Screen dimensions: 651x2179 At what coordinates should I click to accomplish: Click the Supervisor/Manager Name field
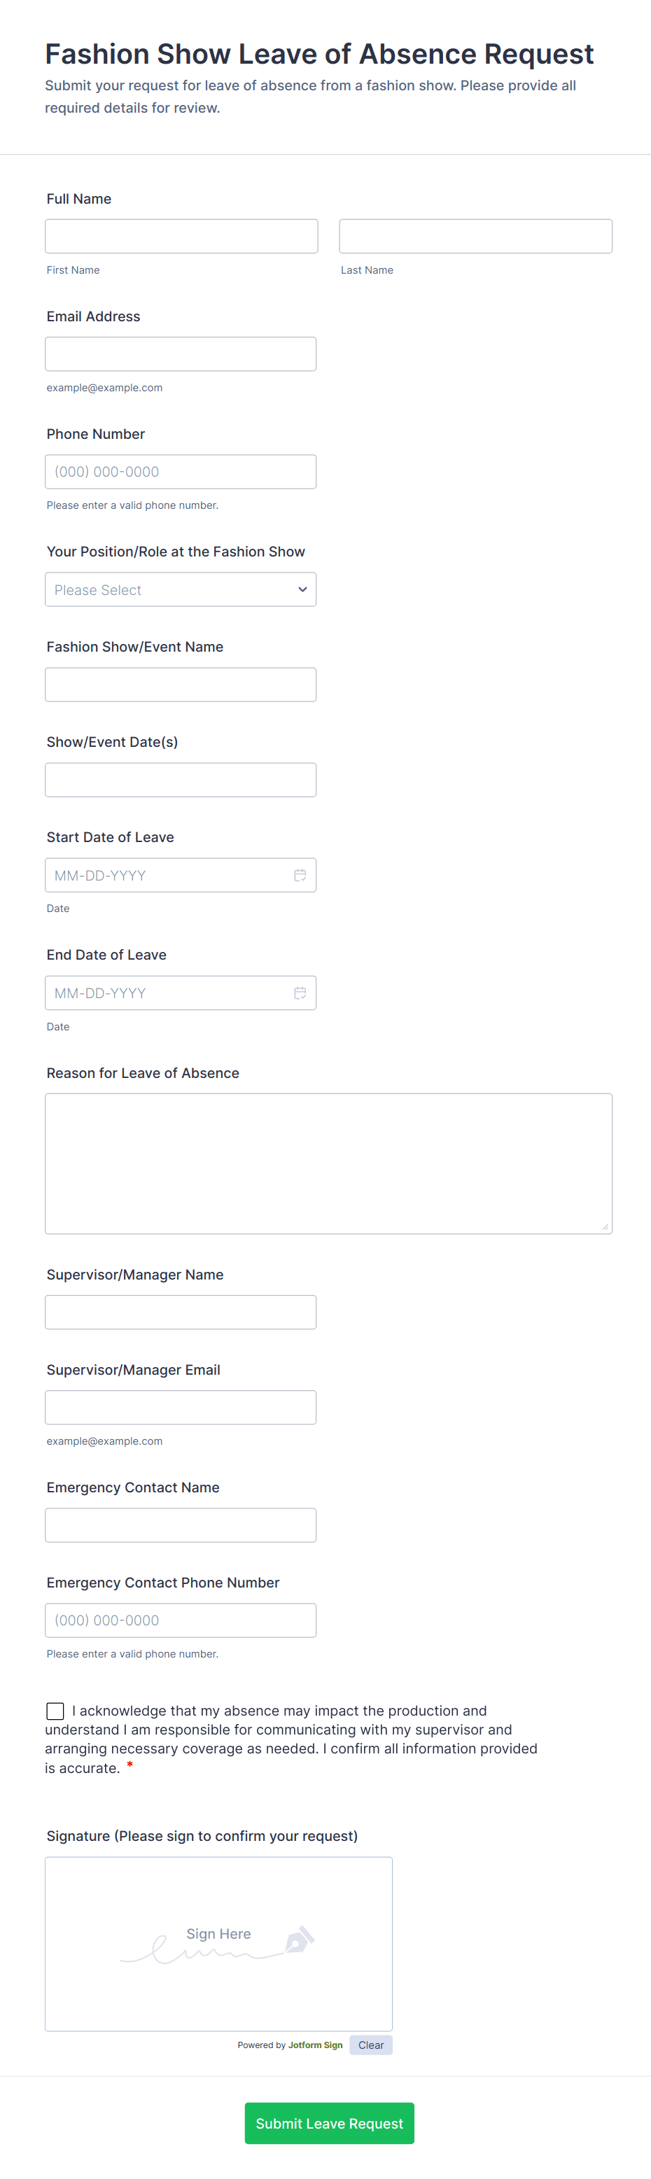(x=180, y=1311)
